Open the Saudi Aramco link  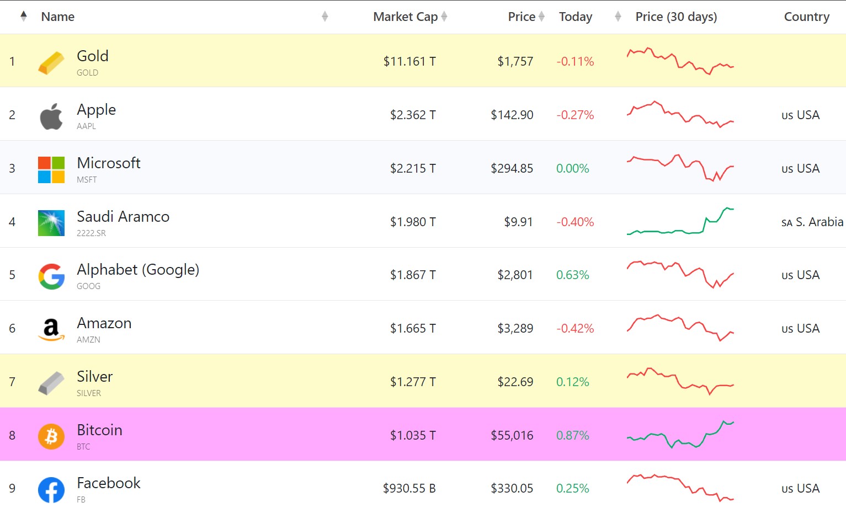click(123, 216)
